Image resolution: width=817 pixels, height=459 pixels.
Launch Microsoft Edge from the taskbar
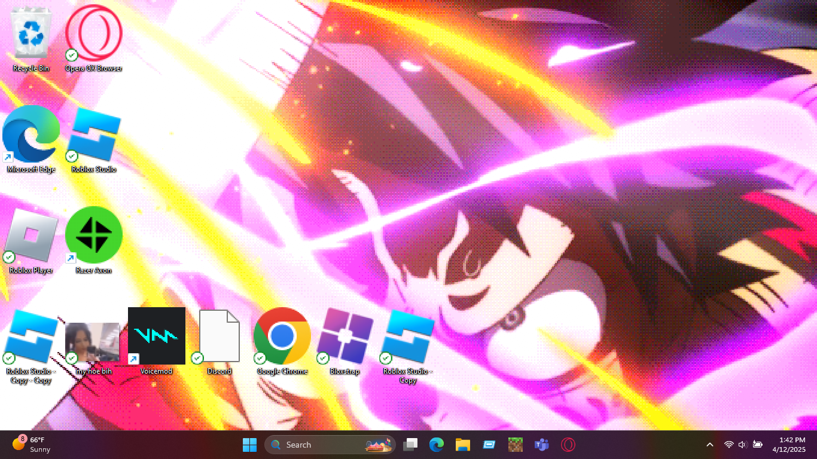437,445
